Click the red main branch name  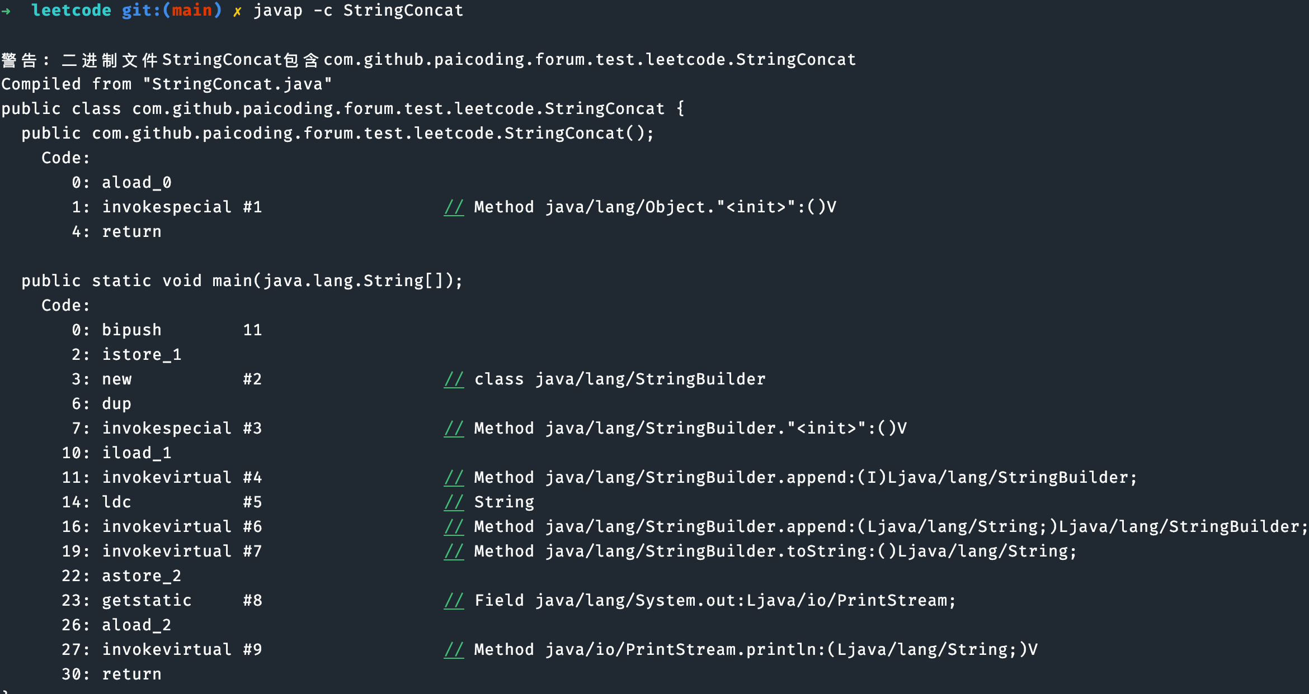192,11
